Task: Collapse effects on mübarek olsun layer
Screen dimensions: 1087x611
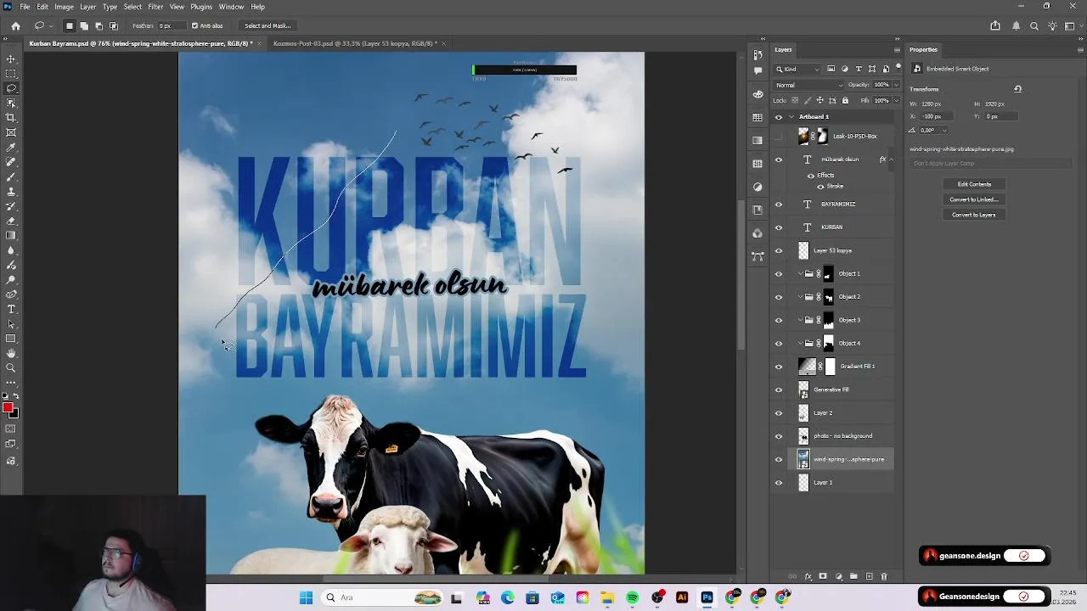Action: [891, 160]
